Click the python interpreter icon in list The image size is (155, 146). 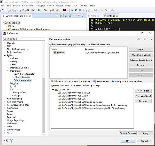coord(55,52)
